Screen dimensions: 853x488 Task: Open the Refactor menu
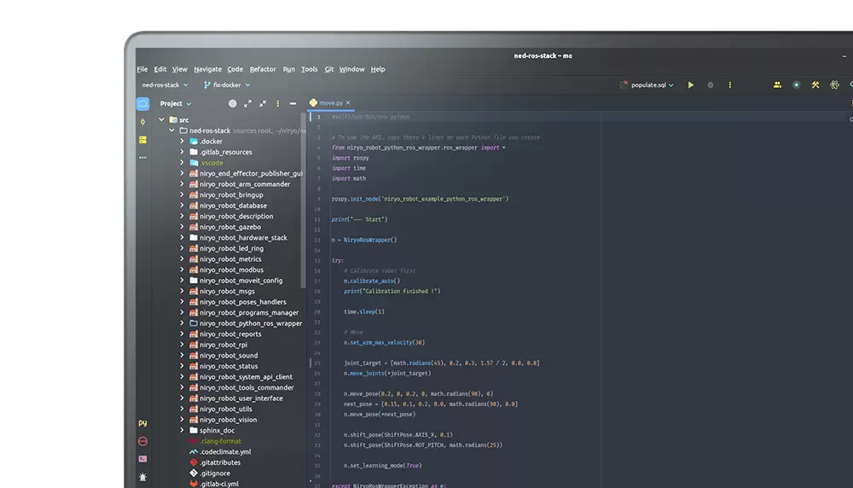tap(263, 69)
